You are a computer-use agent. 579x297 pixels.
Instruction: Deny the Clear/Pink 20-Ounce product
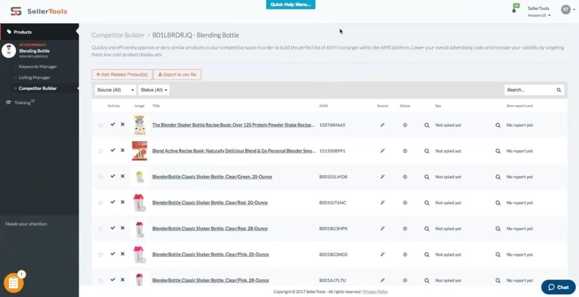122,254
